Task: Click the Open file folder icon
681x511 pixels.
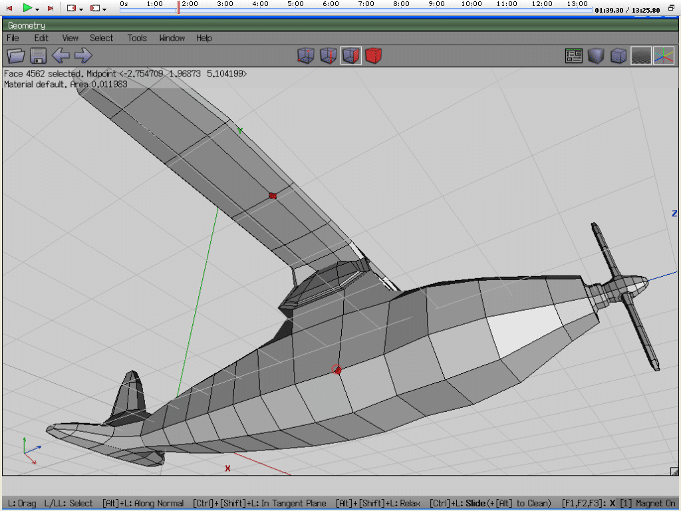Action: [16, 56]
